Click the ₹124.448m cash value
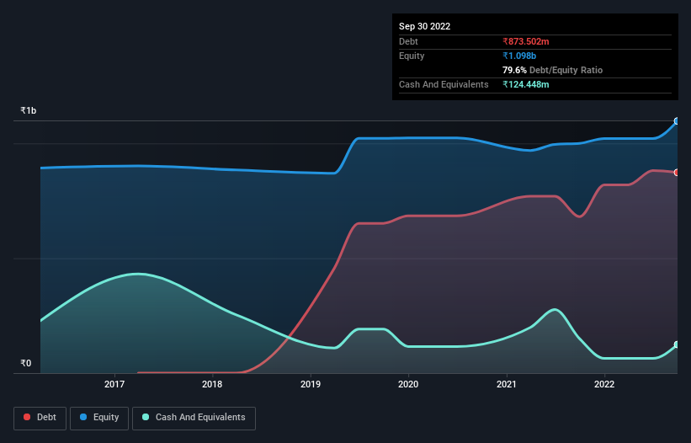Viewport: 691px width, 443px height. (526, 84)
